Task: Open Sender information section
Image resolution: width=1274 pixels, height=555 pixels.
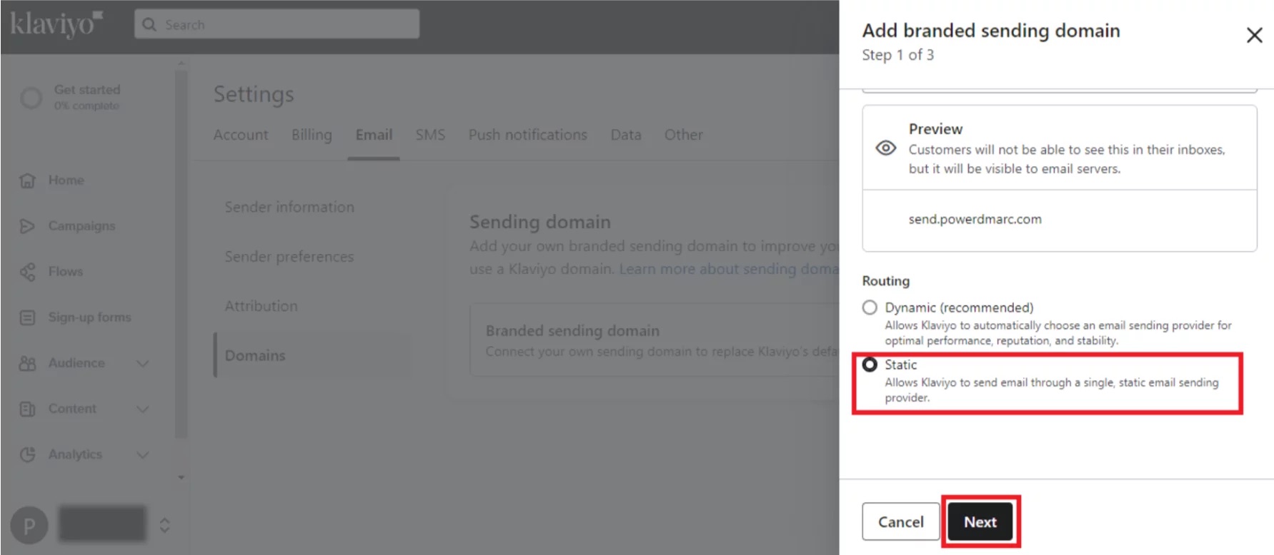Action: click(x=289, y=207)
